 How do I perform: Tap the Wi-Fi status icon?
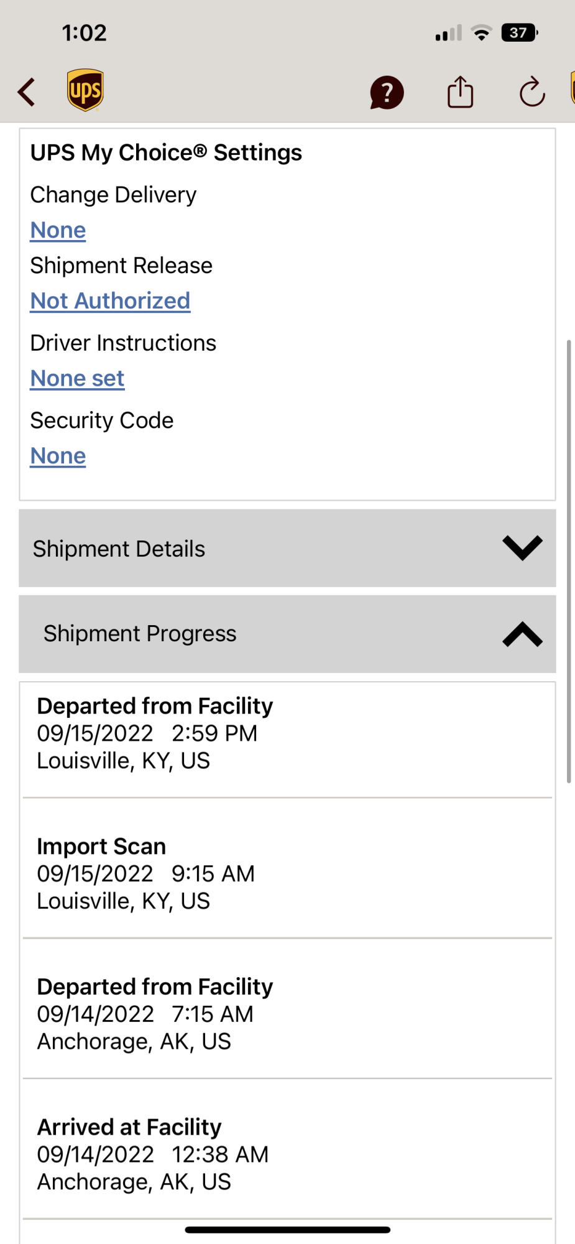tap(481, 33)
